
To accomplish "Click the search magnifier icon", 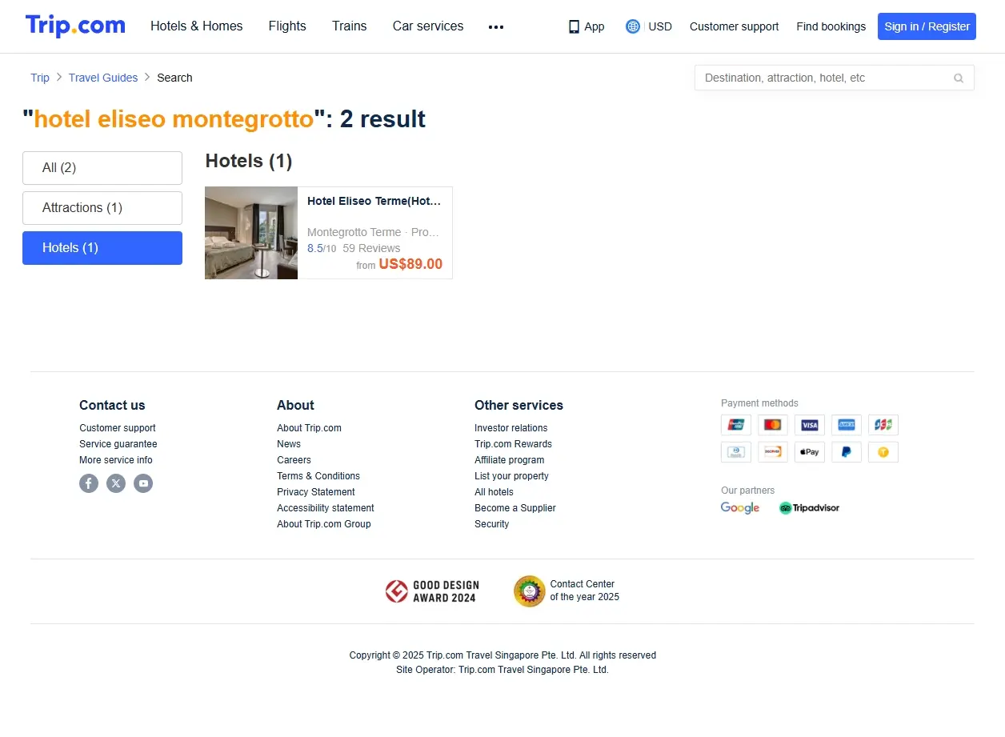I will [x=959, y=78].
